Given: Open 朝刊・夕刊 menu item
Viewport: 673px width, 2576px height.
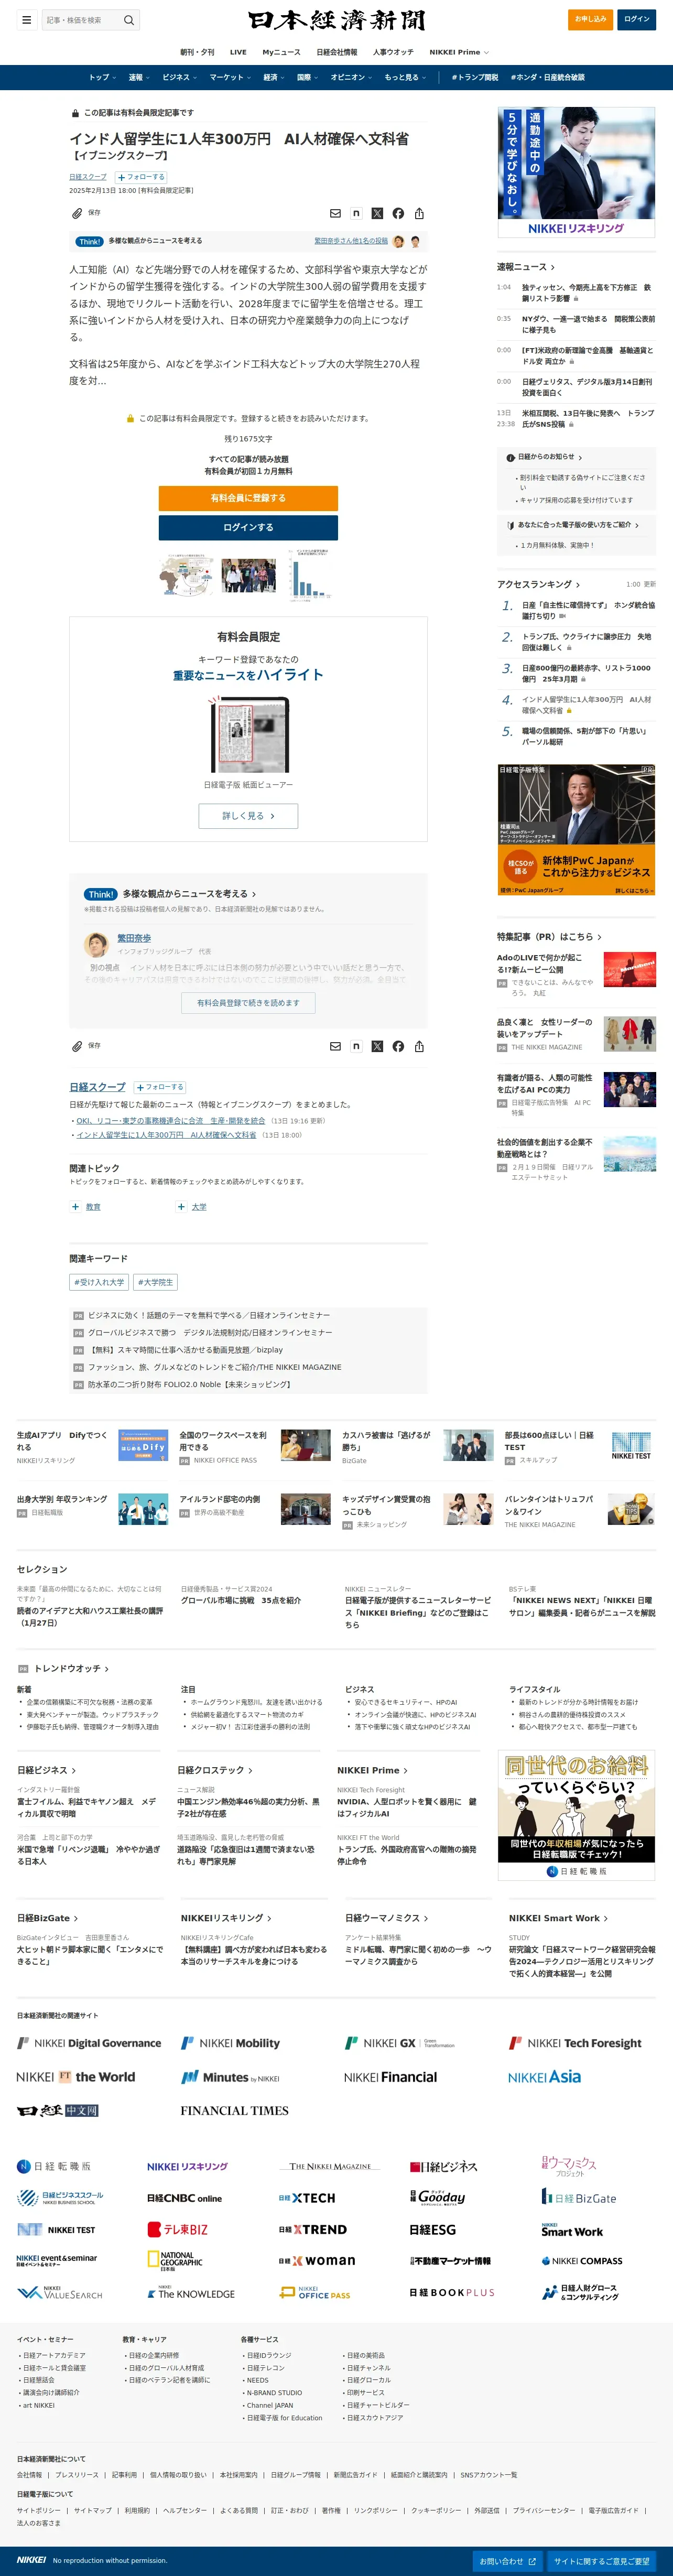Looking at the screenshot, I should tap(197, 52).
